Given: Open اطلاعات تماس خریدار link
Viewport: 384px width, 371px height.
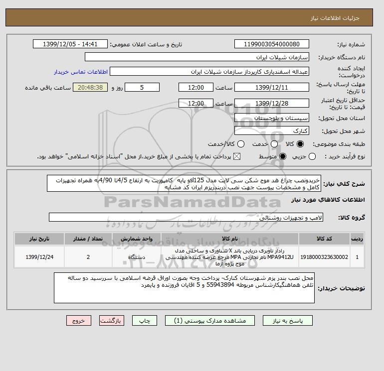Looking at the screenshot, I should point(81,72).
